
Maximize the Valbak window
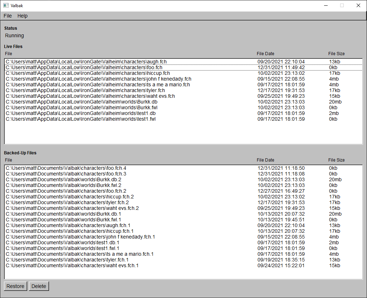click(342, 5)
